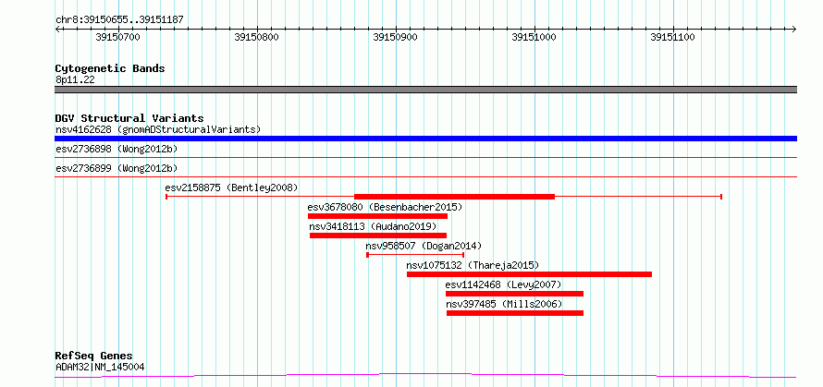Select the thick red esv2158875 variant bar
823x387 pixels.
455,197
